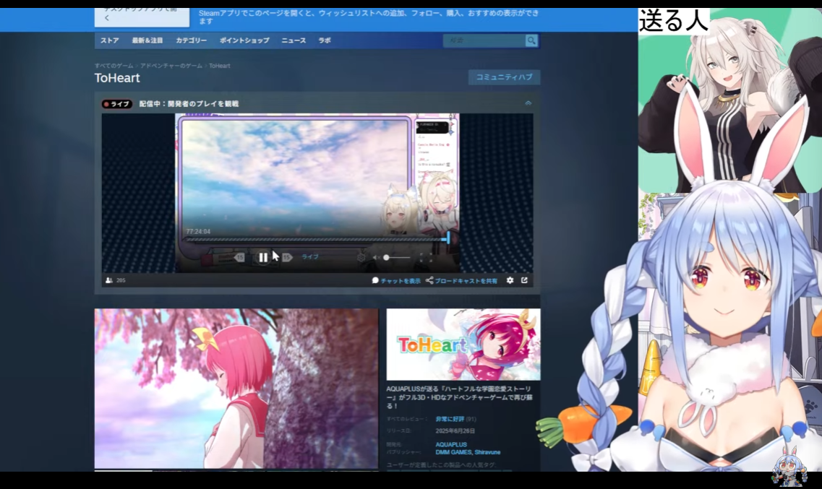822x489 pixels.
Task: Click the open-in-Steam-app button at top
Action: (142, 17)
